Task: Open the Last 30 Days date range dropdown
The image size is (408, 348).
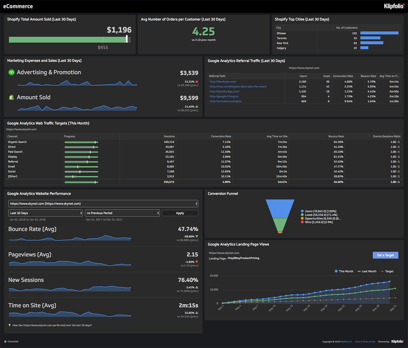Action: (x=45, y=213)
